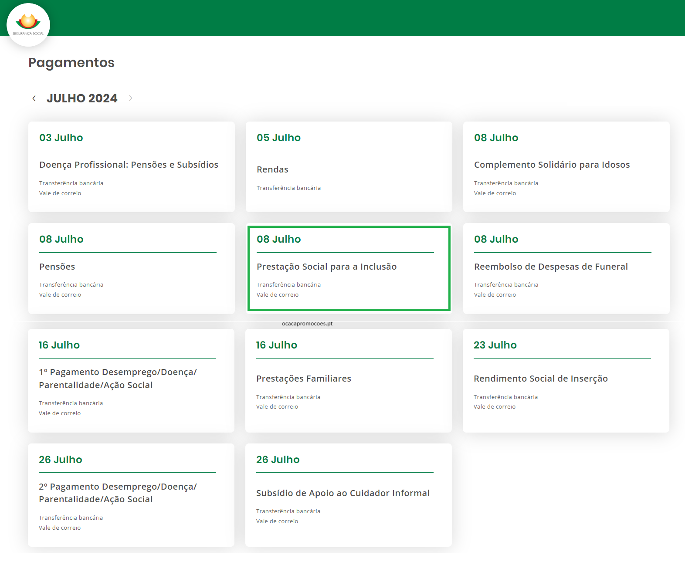Open the Prestações Familiares card
685x565 pixels.
click(303, 379)
